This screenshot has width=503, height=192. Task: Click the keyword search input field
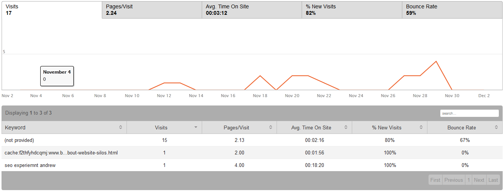click(469, 113)
